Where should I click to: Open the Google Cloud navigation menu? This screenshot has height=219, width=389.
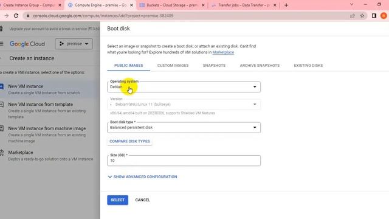(2, 44)
